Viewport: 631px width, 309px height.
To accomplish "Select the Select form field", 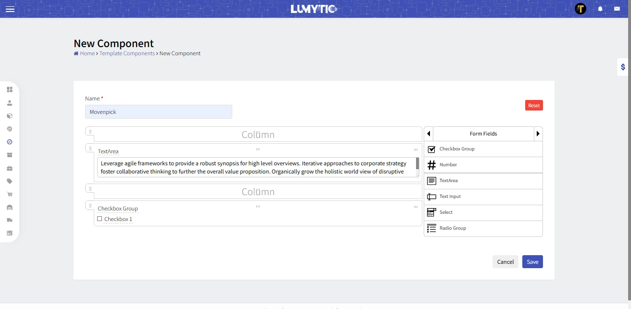I will tap(483, 212).
